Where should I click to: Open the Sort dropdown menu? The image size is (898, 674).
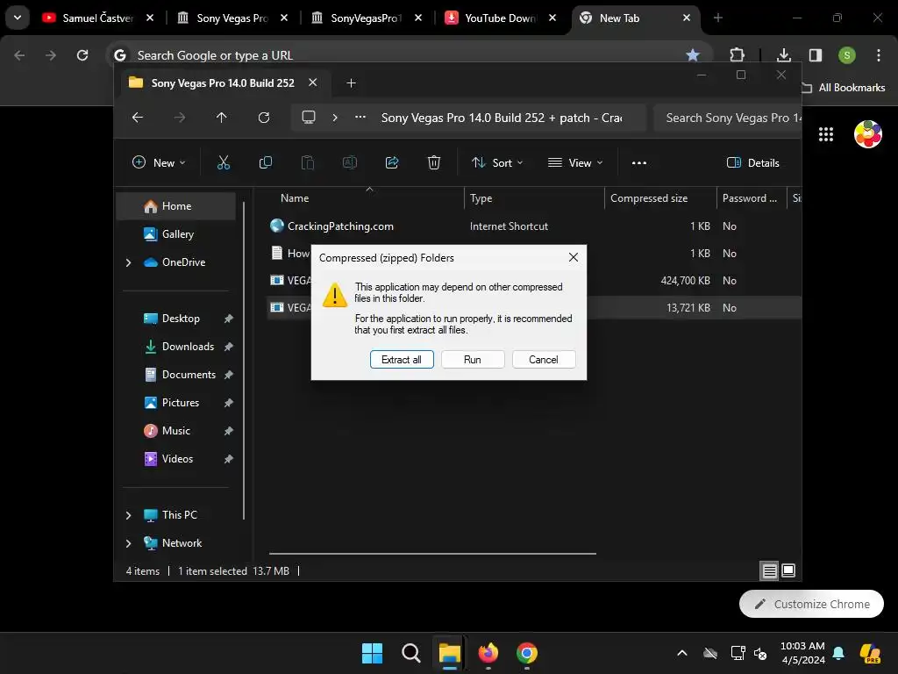coord(497,162)
